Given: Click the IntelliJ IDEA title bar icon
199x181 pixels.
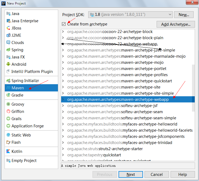Looking at the screenshot, I should tap(3, 3).
